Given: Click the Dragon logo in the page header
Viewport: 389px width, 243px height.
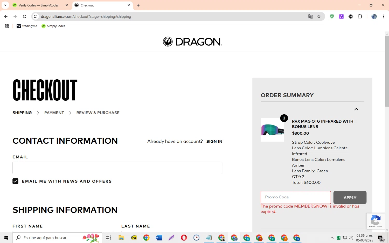Looking at the screenshot, I should 192,41.
